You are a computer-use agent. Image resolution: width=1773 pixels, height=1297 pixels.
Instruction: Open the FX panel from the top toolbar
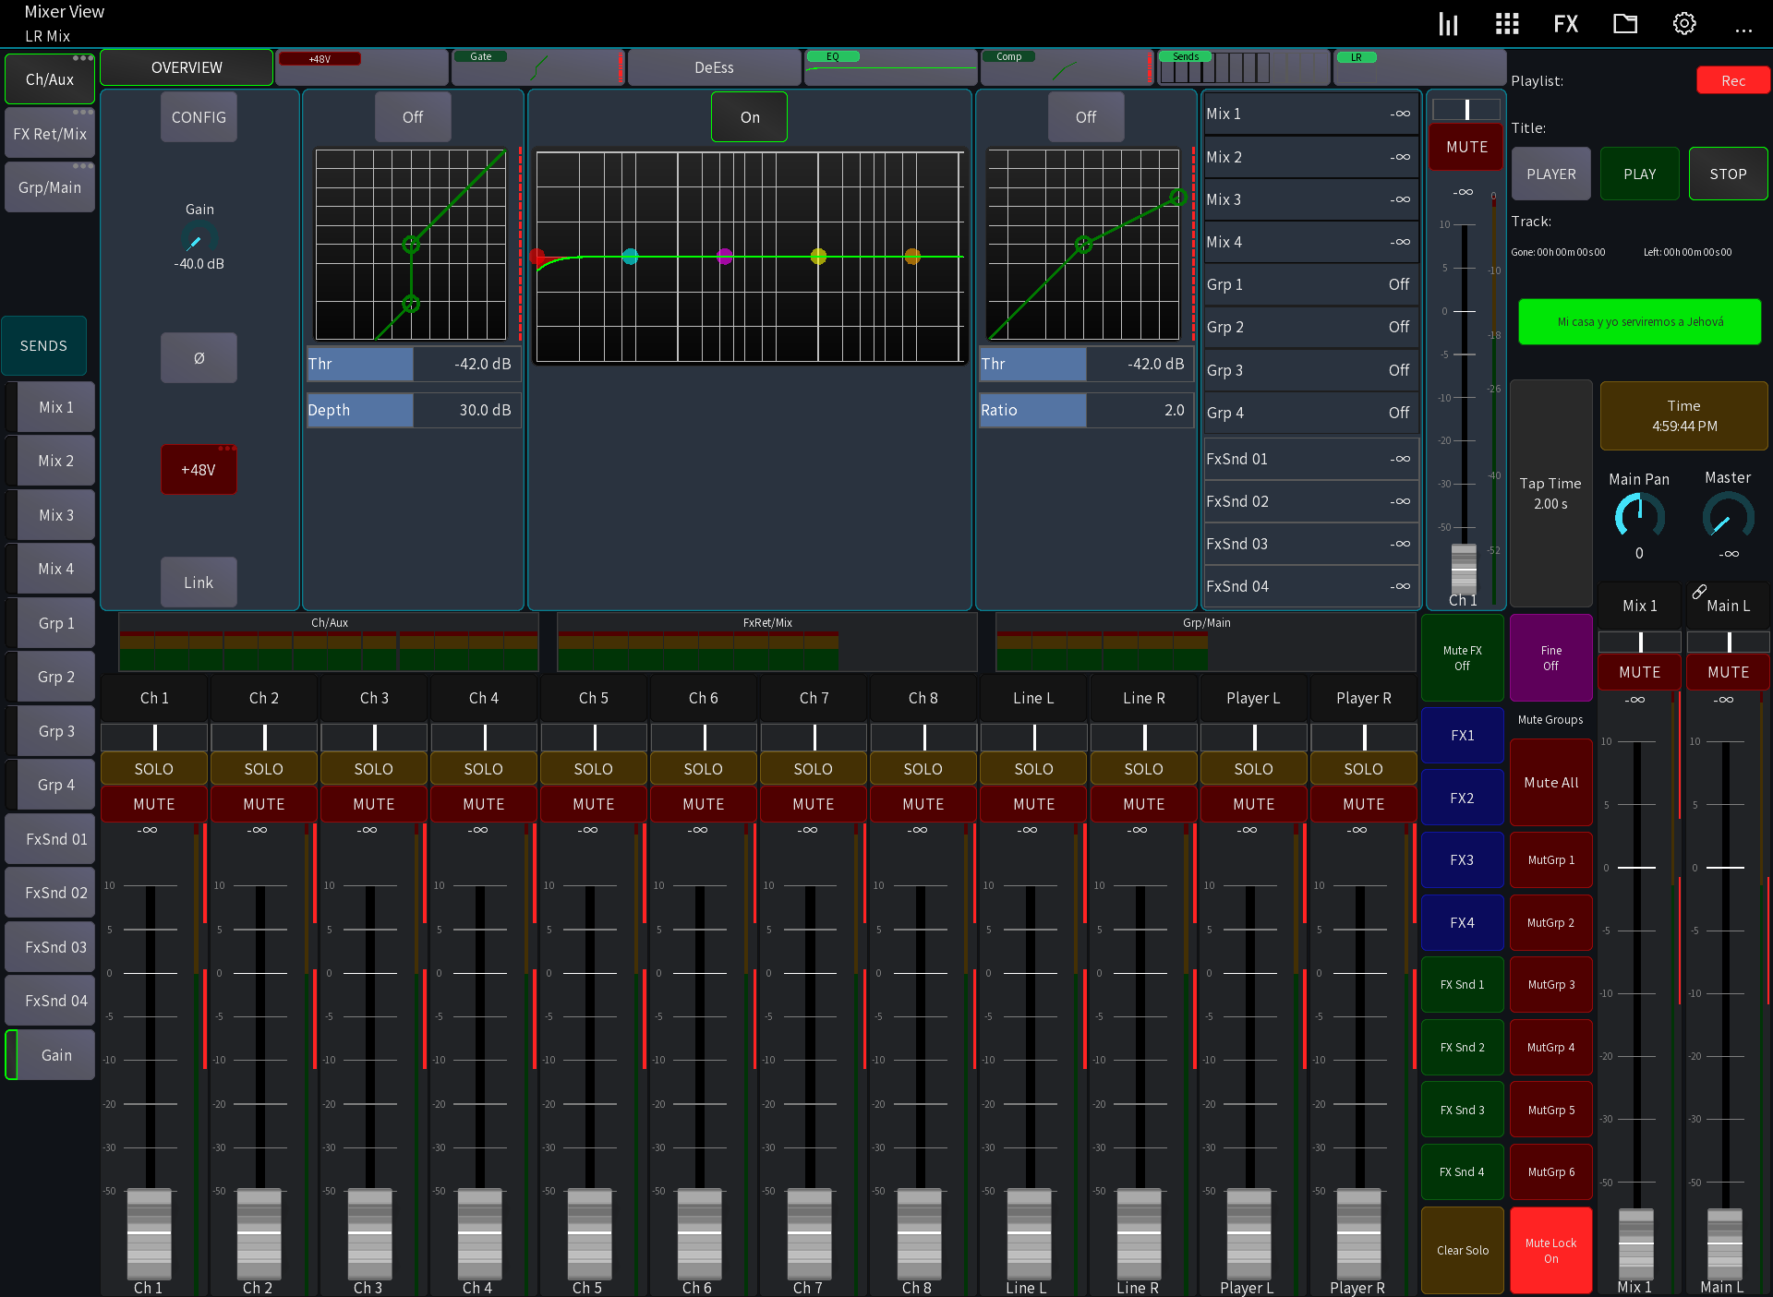pyautogui.click(x=1565, y=23)
